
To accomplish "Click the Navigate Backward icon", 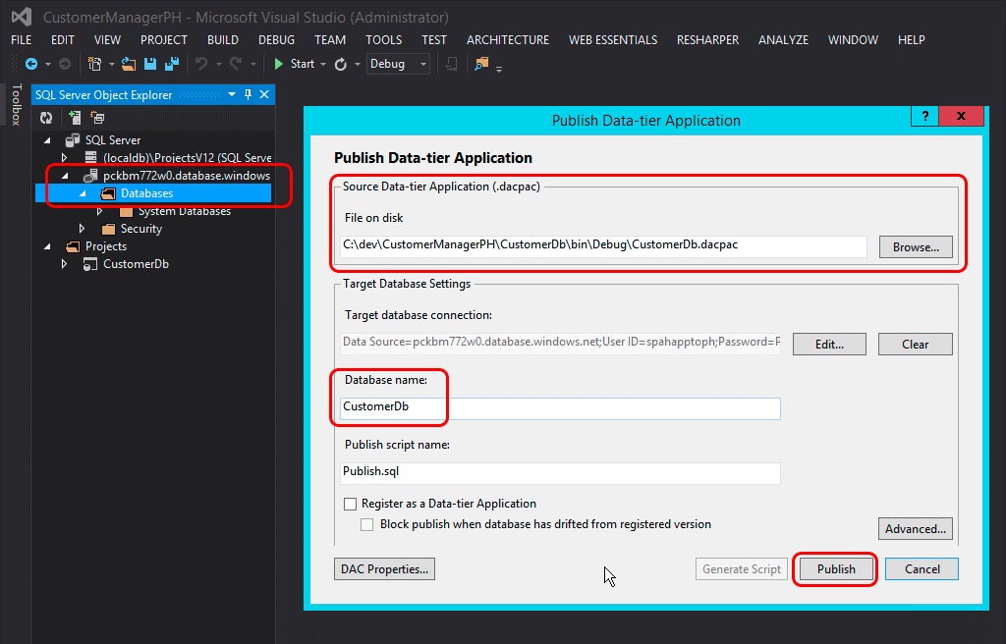I will (x=29, y=64).
